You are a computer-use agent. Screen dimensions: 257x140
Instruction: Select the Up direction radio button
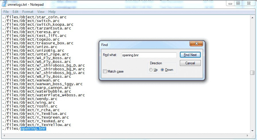[x=151, y=70]
